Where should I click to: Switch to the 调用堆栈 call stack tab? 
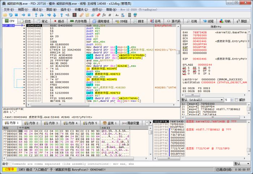pos(101,21)
